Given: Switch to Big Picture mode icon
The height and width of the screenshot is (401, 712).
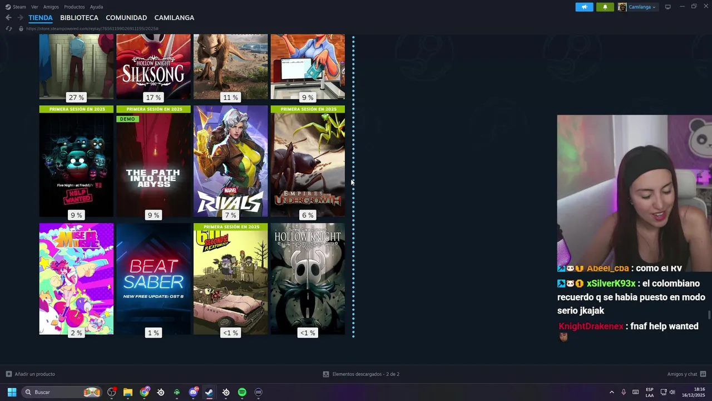Looking at the screenshot, I should point(667,7).
